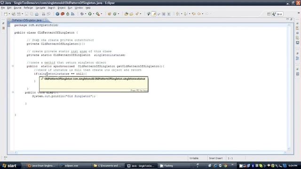This screenshot has height=169, width=301.
Task: Toggle the Mark Occurrences highlighter button
Action: pyautogui.click(x=154, y=14)
